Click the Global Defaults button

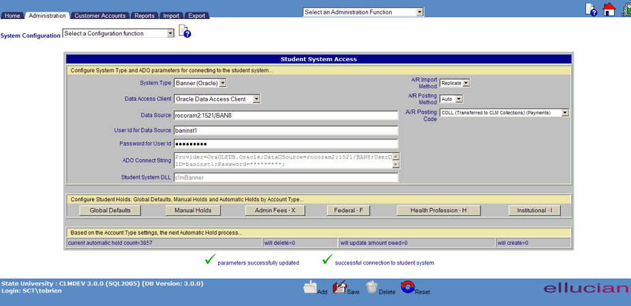110,210
